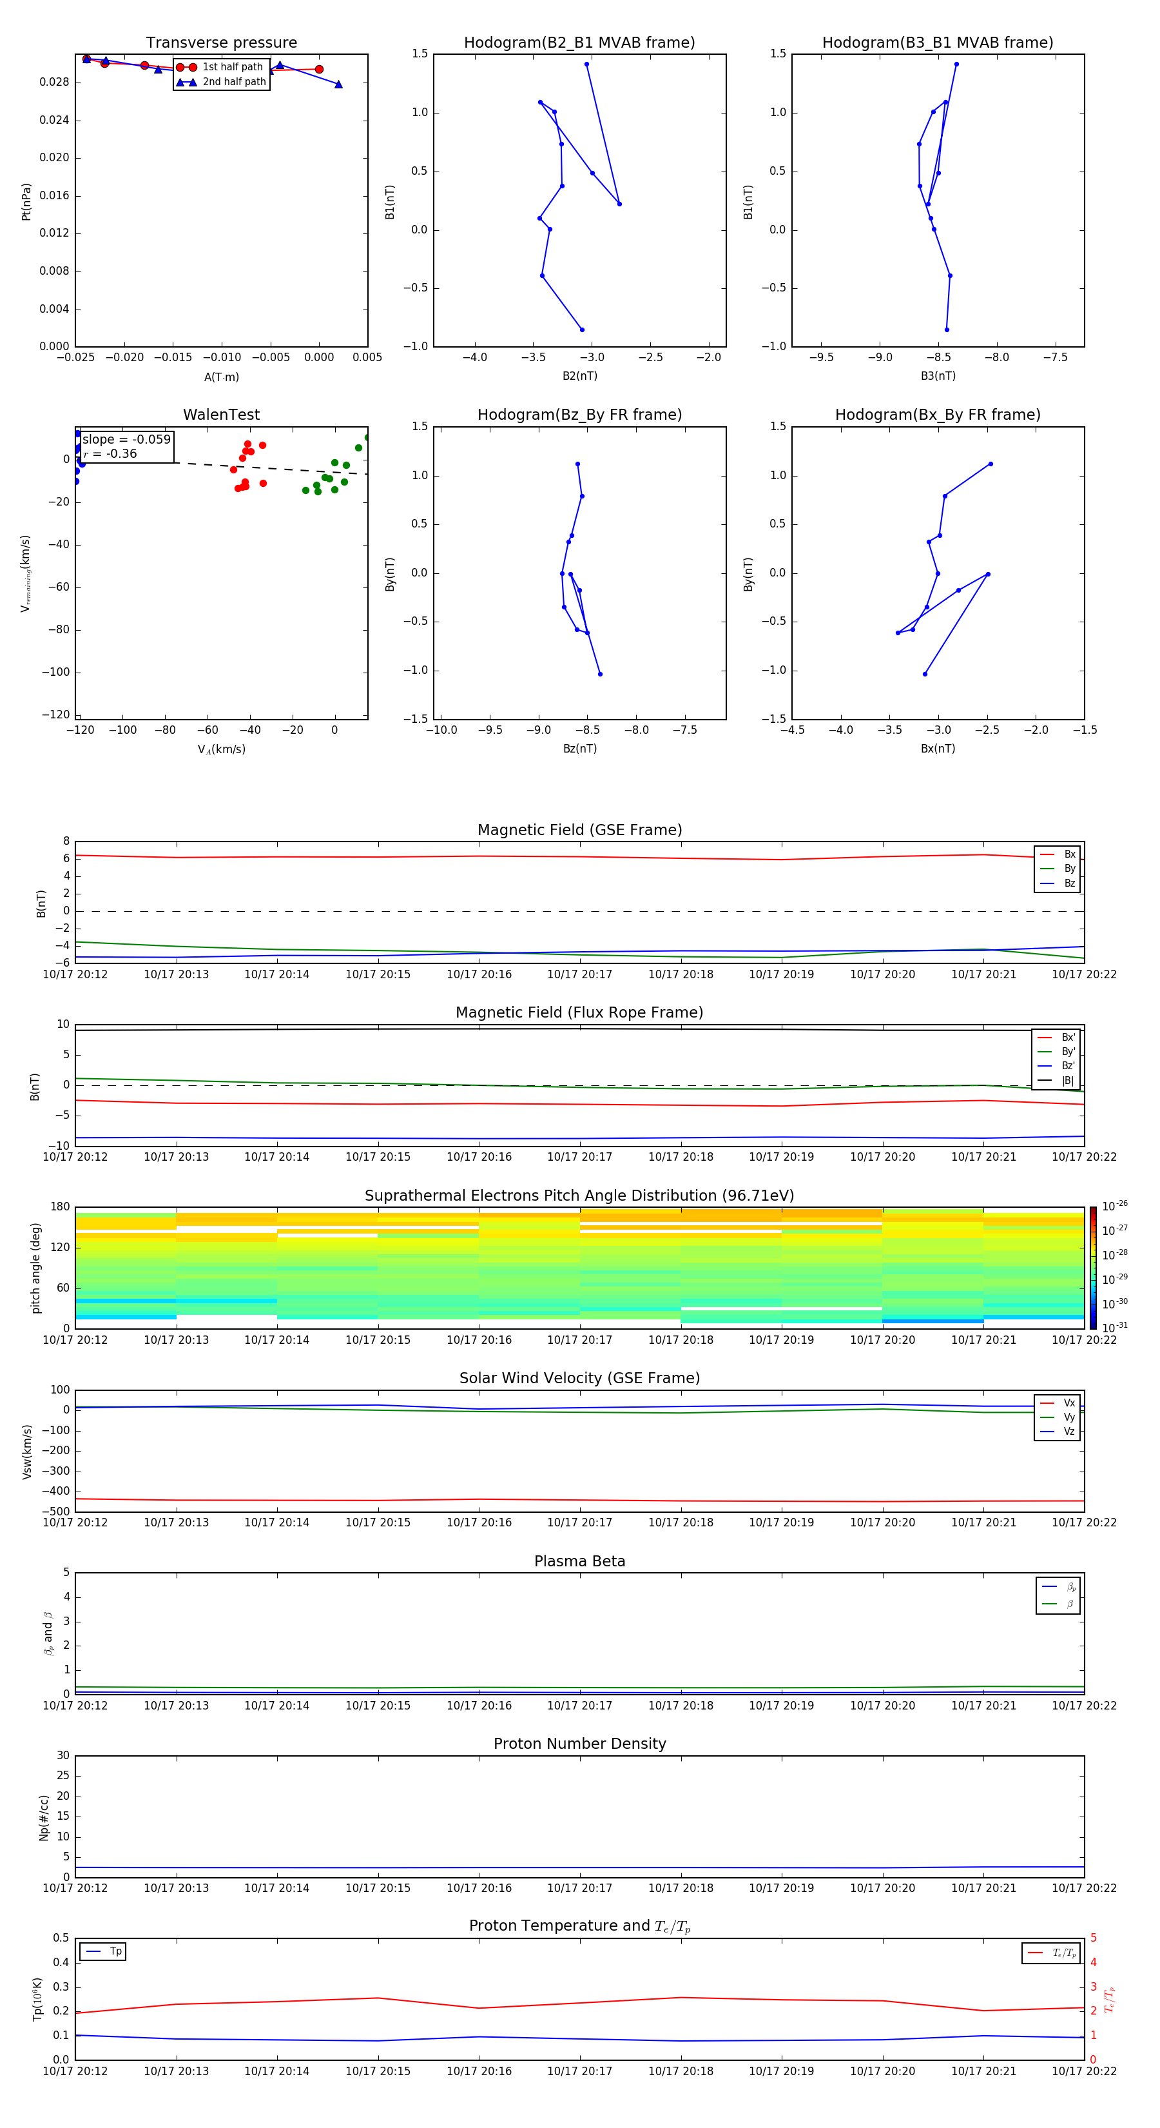Click the 'Suprathermal Electrons Pitch Angle Distribution' title
This screenshot has width=1160, height=2128.
(x=579, y=1196)
